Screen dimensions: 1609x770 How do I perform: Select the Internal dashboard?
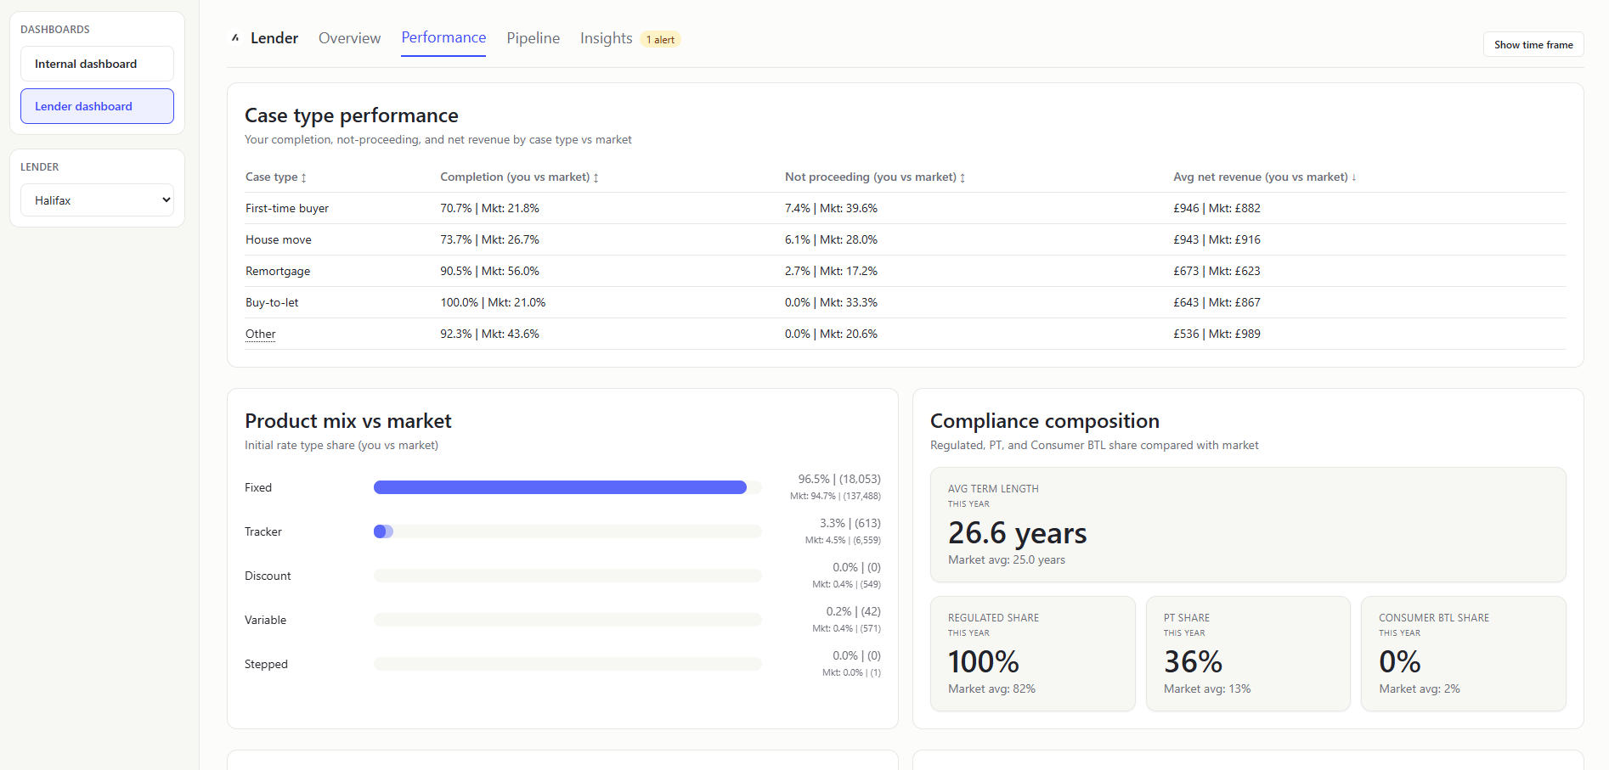click(x=96, y=63)
